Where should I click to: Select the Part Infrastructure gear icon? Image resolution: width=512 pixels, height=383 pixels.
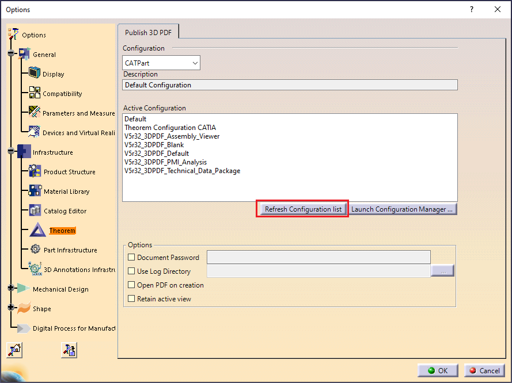35,250
